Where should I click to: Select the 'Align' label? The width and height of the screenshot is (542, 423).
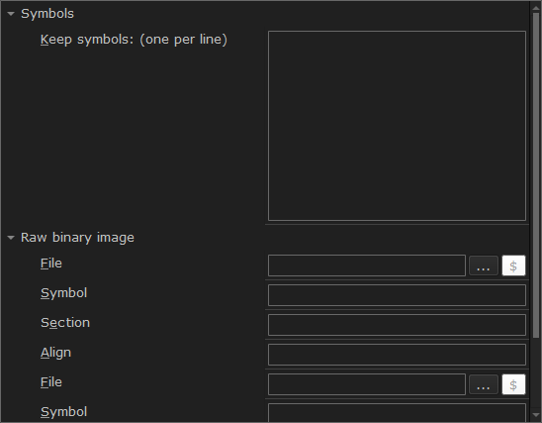pos(55,353)
